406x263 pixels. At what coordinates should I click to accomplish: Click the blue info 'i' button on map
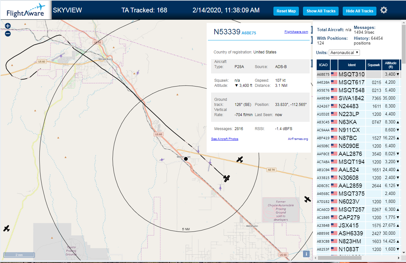pyautogui.click(x=306, y=253)
